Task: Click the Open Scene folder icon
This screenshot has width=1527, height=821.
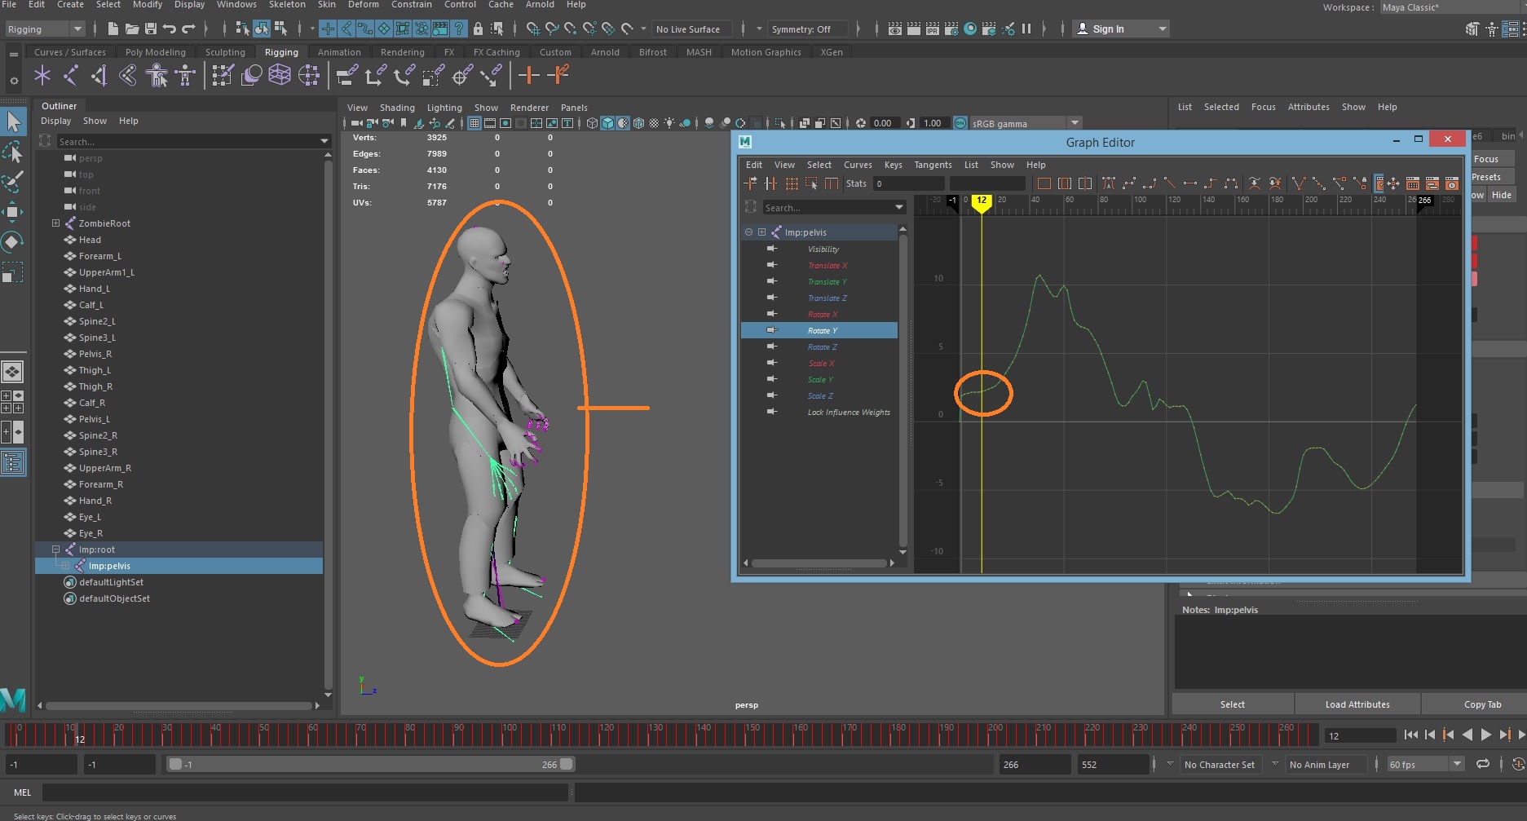Action: click(131, 29)
